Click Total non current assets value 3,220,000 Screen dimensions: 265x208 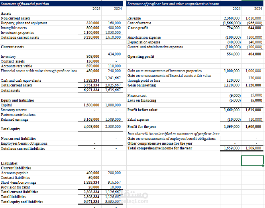tap(91, 37)
